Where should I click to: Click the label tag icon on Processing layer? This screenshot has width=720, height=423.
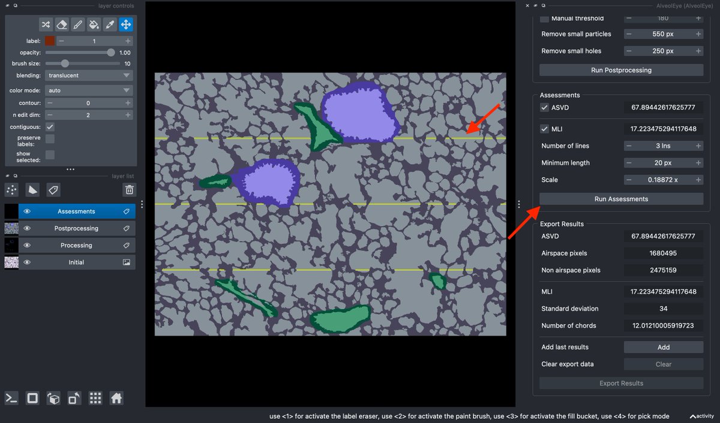[127, 245]
